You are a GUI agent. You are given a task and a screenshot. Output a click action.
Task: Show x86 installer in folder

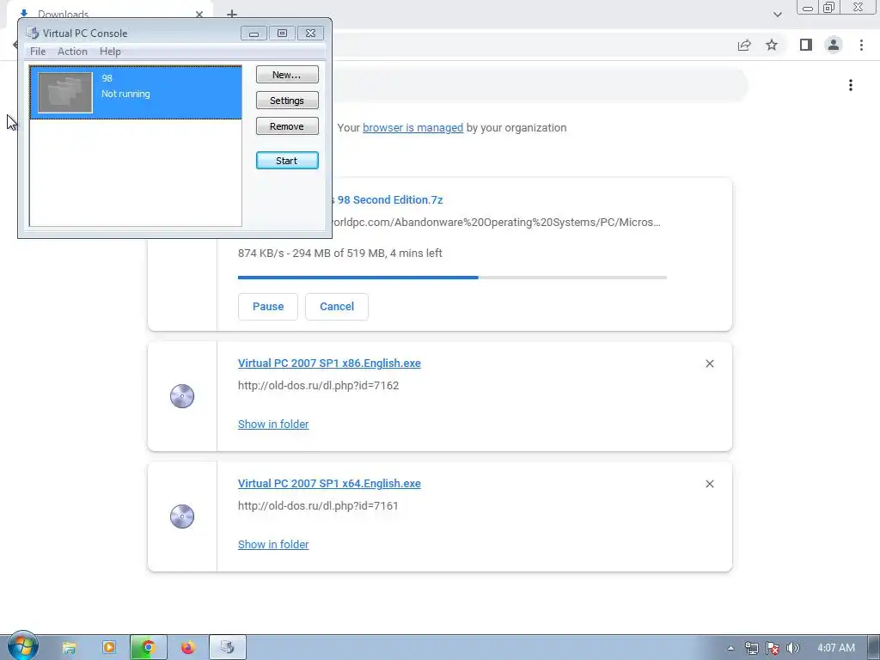click(x=273, y=425)
